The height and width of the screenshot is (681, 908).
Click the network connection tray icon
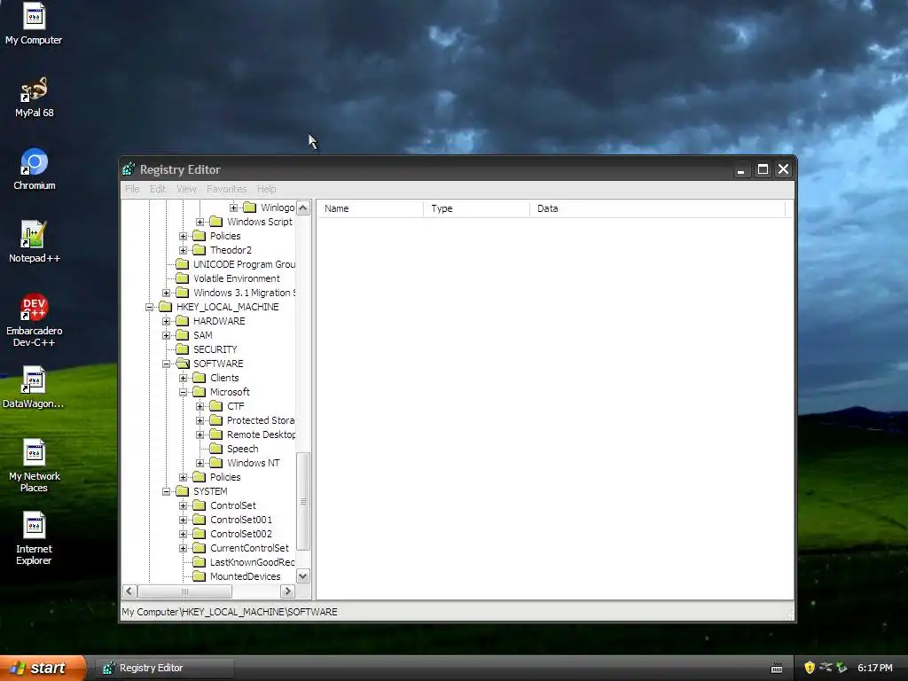pyautogui.click(x=826, y=668)
